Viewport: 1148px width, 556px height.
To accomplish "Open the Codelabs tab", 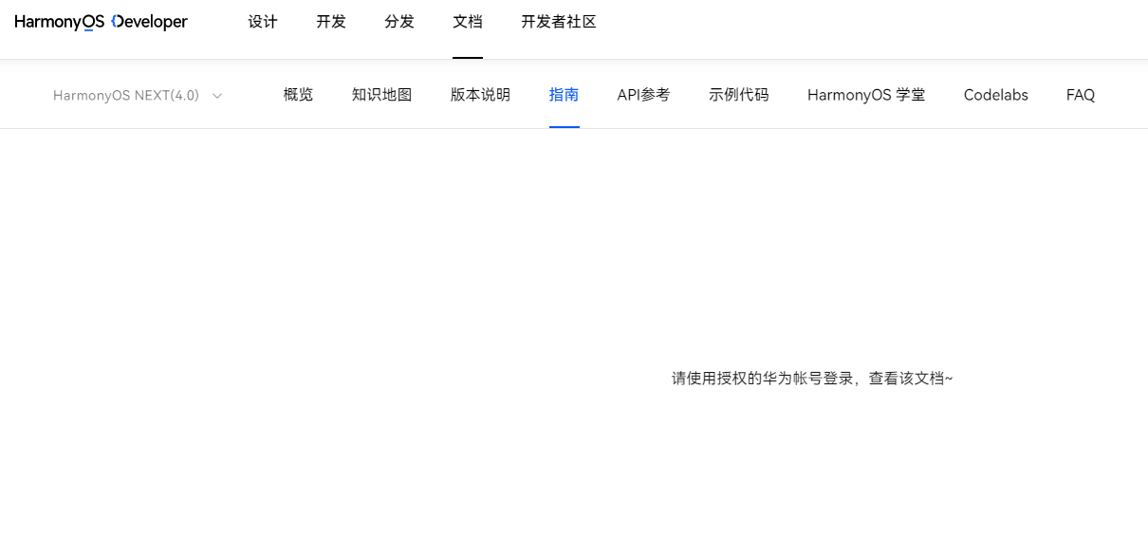I will (x=995, y=95).
